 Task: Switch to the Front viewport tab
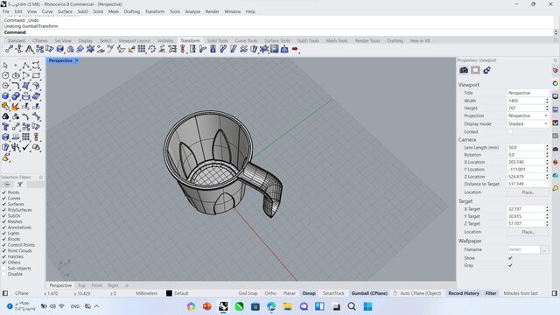pos(96,285)
